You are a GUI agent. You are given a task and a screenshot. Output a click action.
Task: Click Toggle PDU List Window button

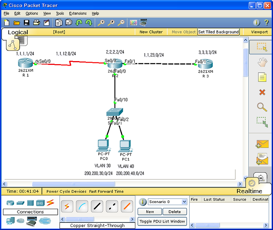click(x=162, y=221)
